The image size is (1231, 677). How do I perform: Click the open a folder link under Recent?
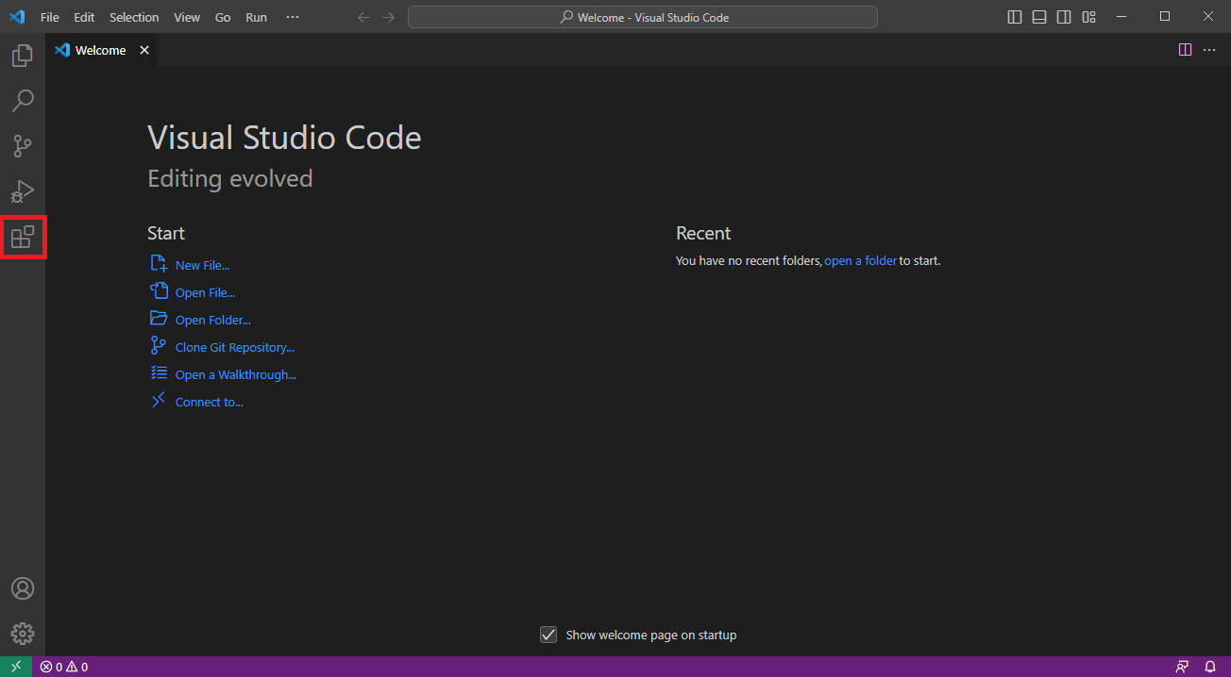(860, 261)
